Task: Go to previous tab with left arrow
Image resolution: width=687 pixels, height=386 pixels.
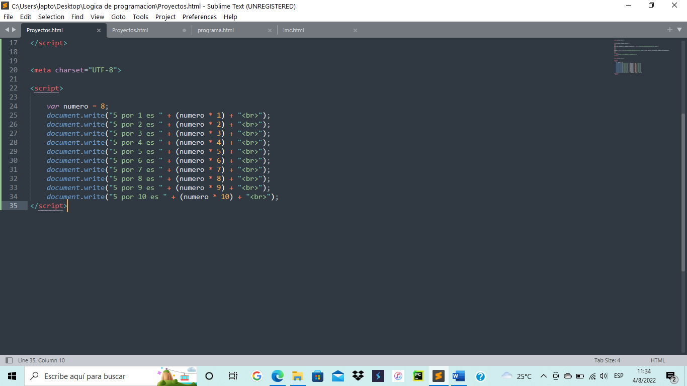Action: tap(7, 30)
